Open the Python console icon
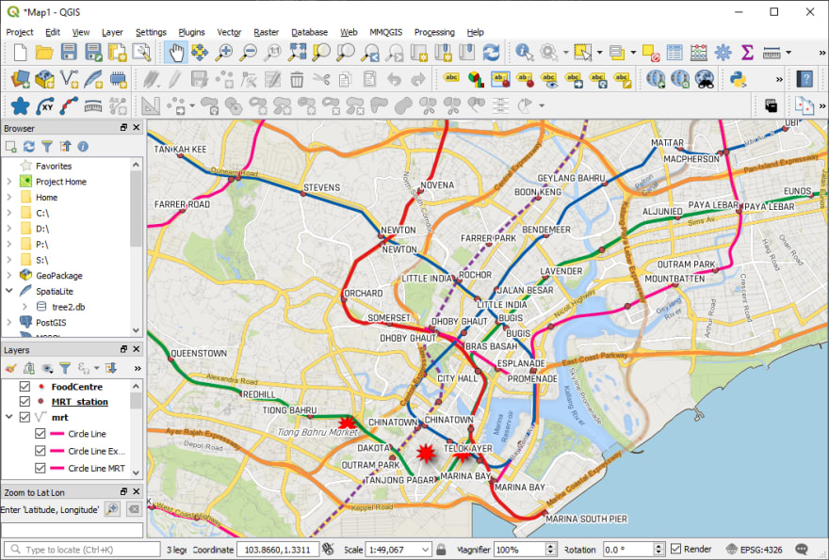829x560 pixels. tap(738, 79)
